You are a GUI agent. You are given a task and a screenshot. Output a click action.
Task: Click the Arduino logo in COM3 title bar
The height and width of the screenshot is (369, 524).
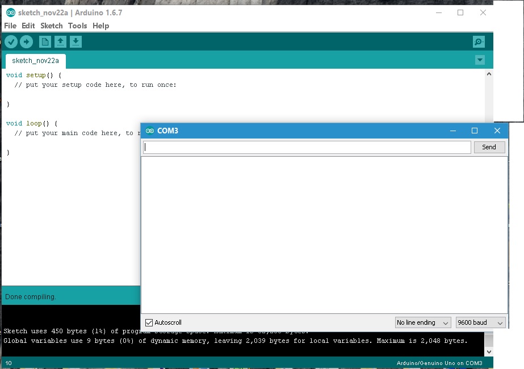(x=150, y=131)
